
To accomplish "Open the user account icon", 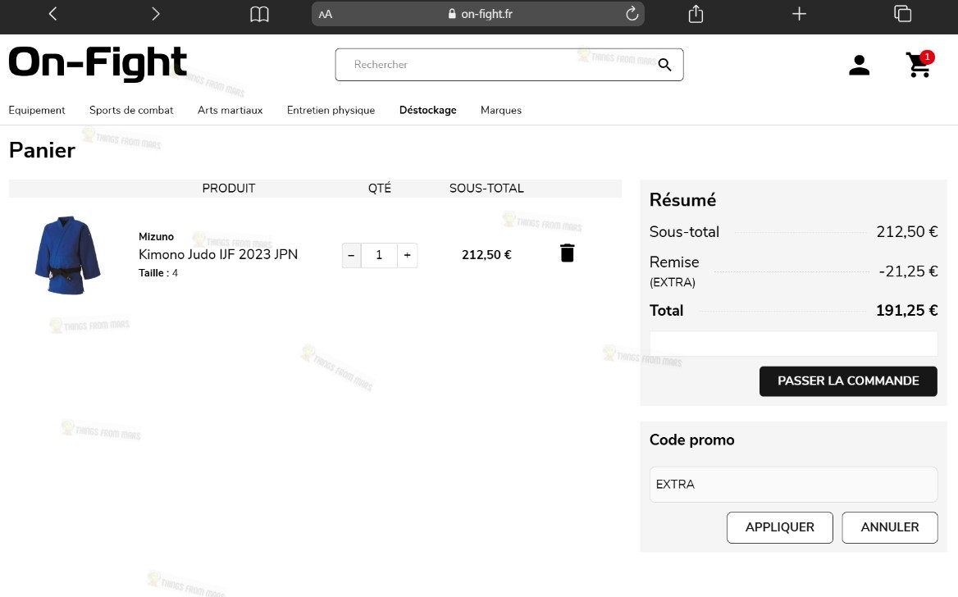I will click(859, 65).
